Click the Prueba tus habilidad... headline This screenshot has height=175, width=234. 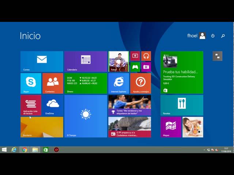180,72
